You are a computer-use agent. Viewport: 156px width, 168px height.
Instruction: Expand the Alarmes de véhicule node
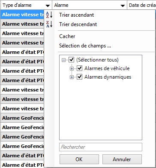point(72,69)
